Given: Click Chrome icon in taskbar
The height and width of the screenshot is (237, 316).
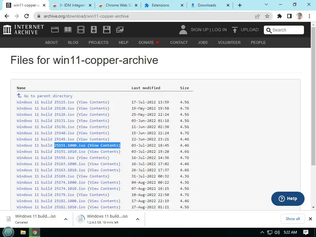Looking at the screenshot, I should click(35, 232).
